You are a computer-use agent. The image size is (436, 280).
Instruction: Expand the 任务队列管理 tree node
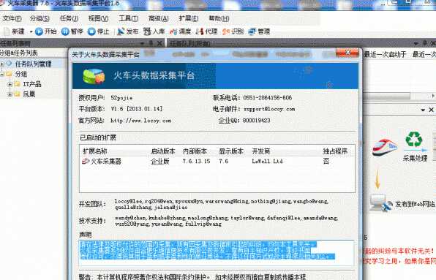click(x=2, y=64)
